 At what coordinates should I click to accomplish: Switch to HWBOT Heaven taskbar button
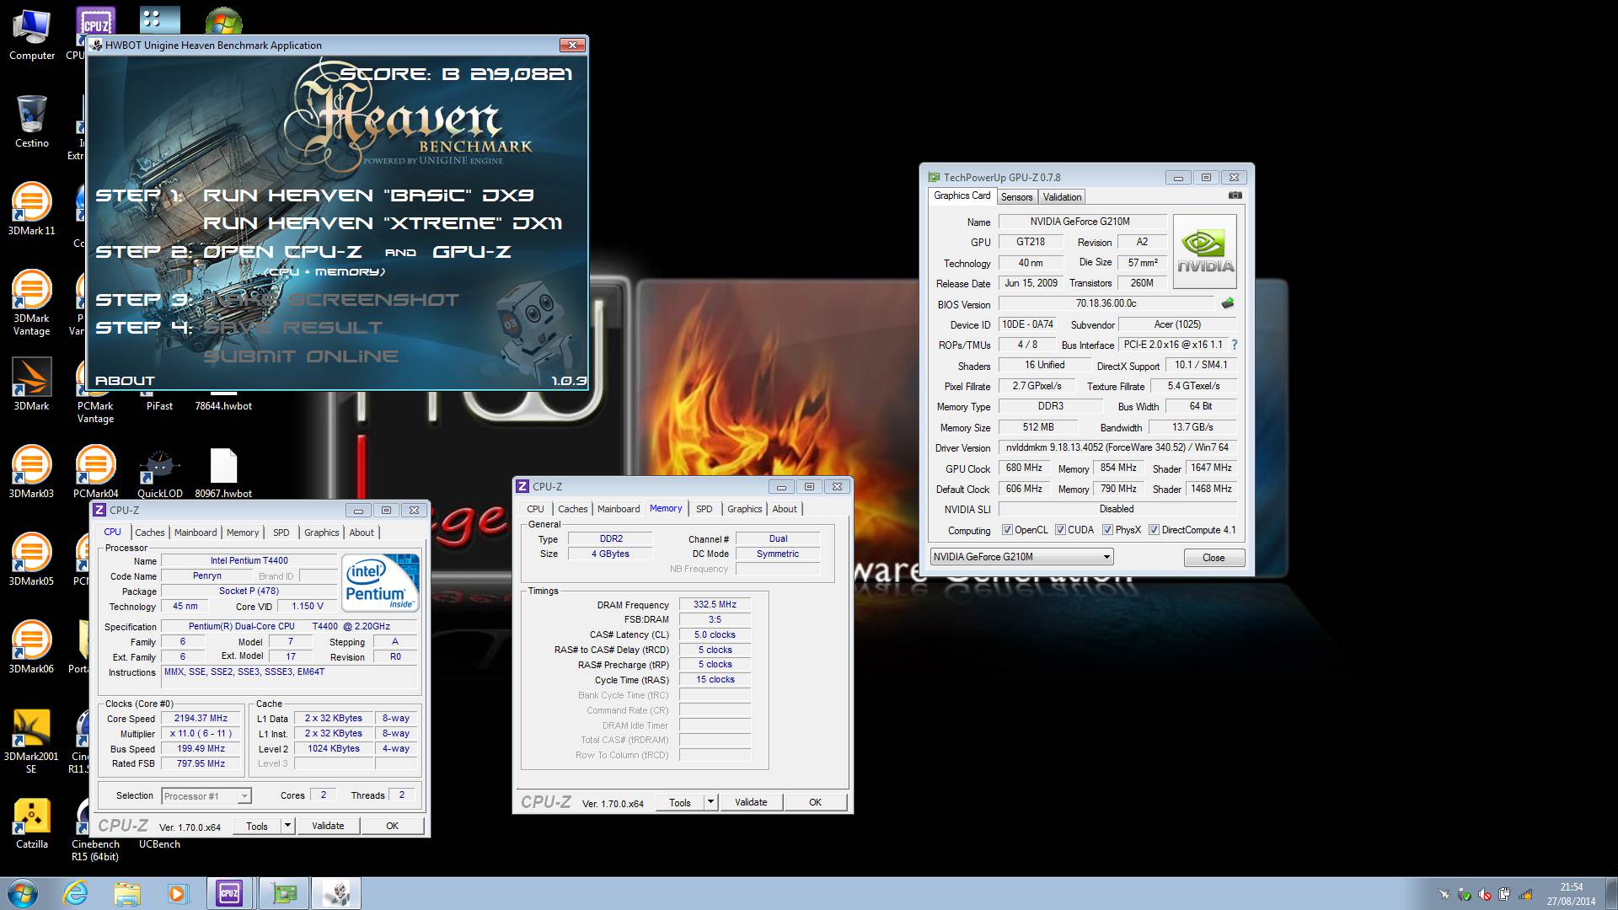click(x=337, y=893)
